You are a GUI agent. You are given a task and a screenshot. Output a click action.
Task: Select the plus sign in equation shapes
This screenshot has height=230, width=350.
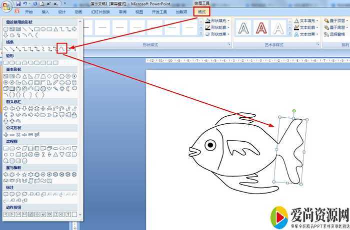click(6, 134)
